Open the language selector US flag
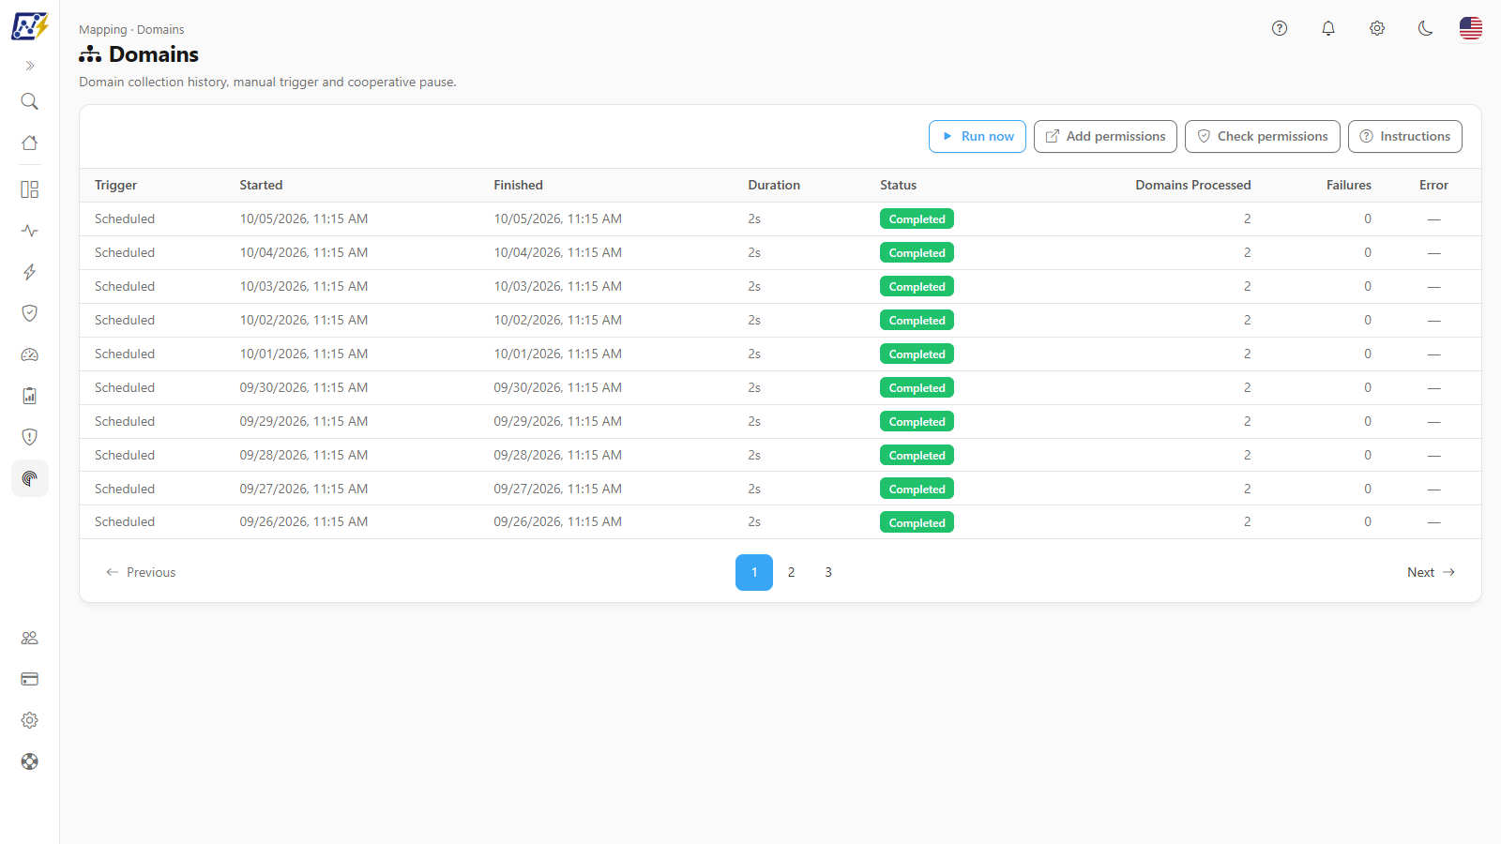 (1471, 28)
